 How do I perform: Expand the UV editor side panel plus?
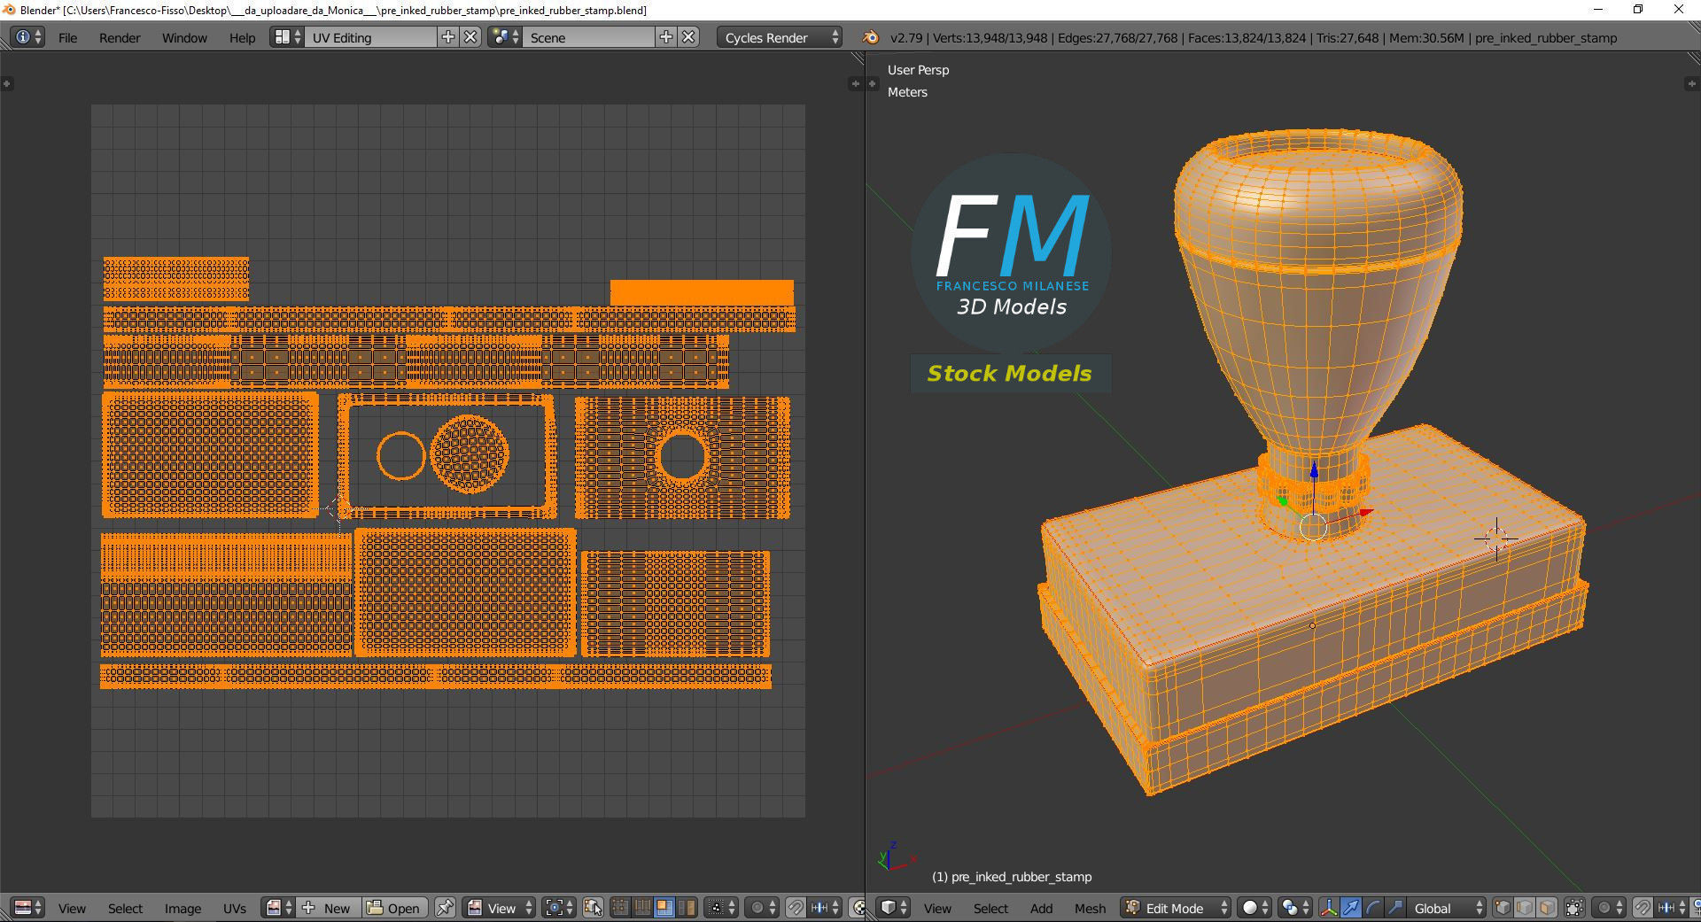(x=854, y=83)
